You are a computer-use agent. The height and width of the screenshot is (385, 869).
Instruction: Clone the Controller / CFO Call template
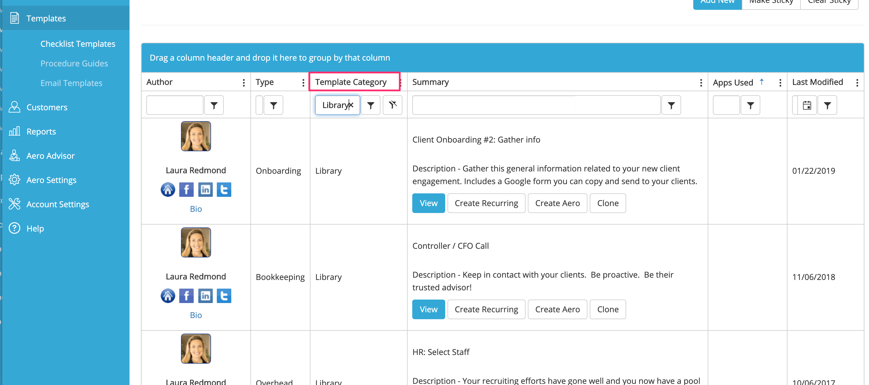point(608,309)
